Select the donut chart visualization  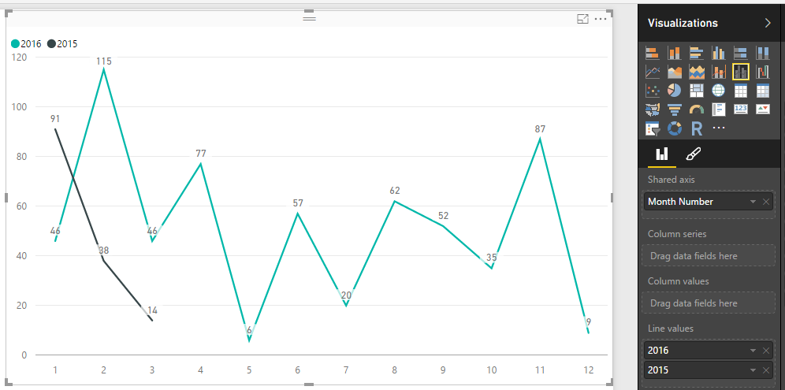click(675, 128)
